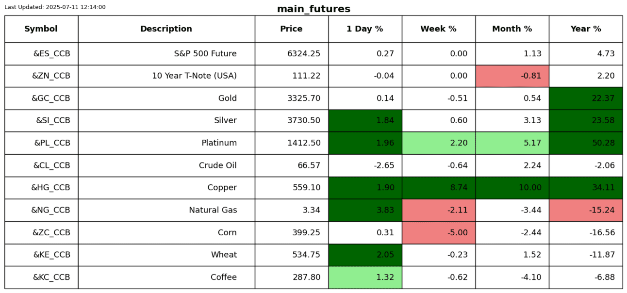This screenshot has height=293, width=627.
Task: Click the main_futures table title
Action: pyautogui.click(x=313, y=9)
